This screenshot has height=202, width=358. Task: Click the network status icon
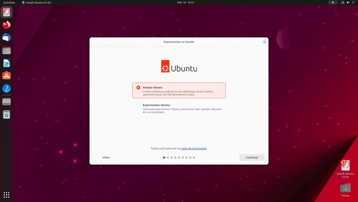tap(343, 2)
